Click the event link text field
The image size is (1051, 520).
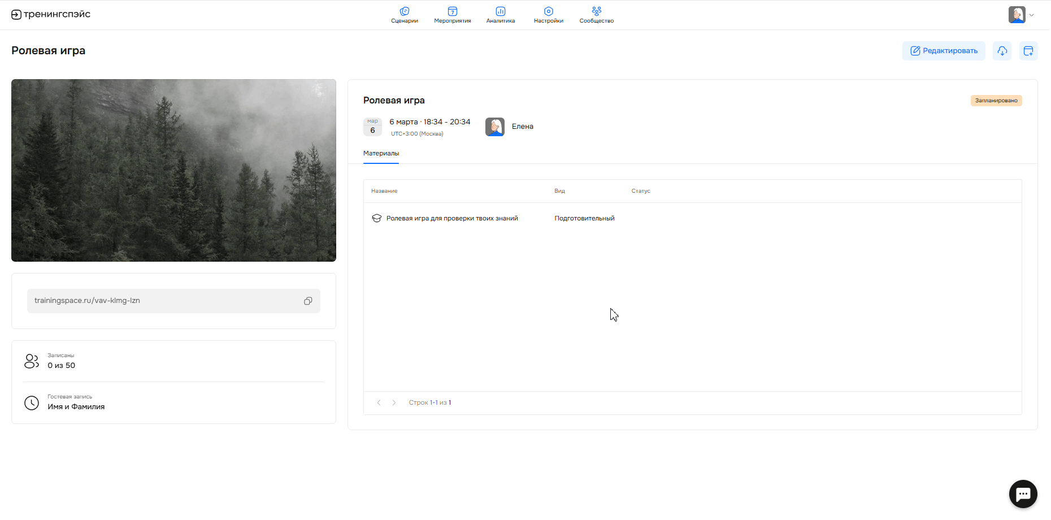point(164,301)
